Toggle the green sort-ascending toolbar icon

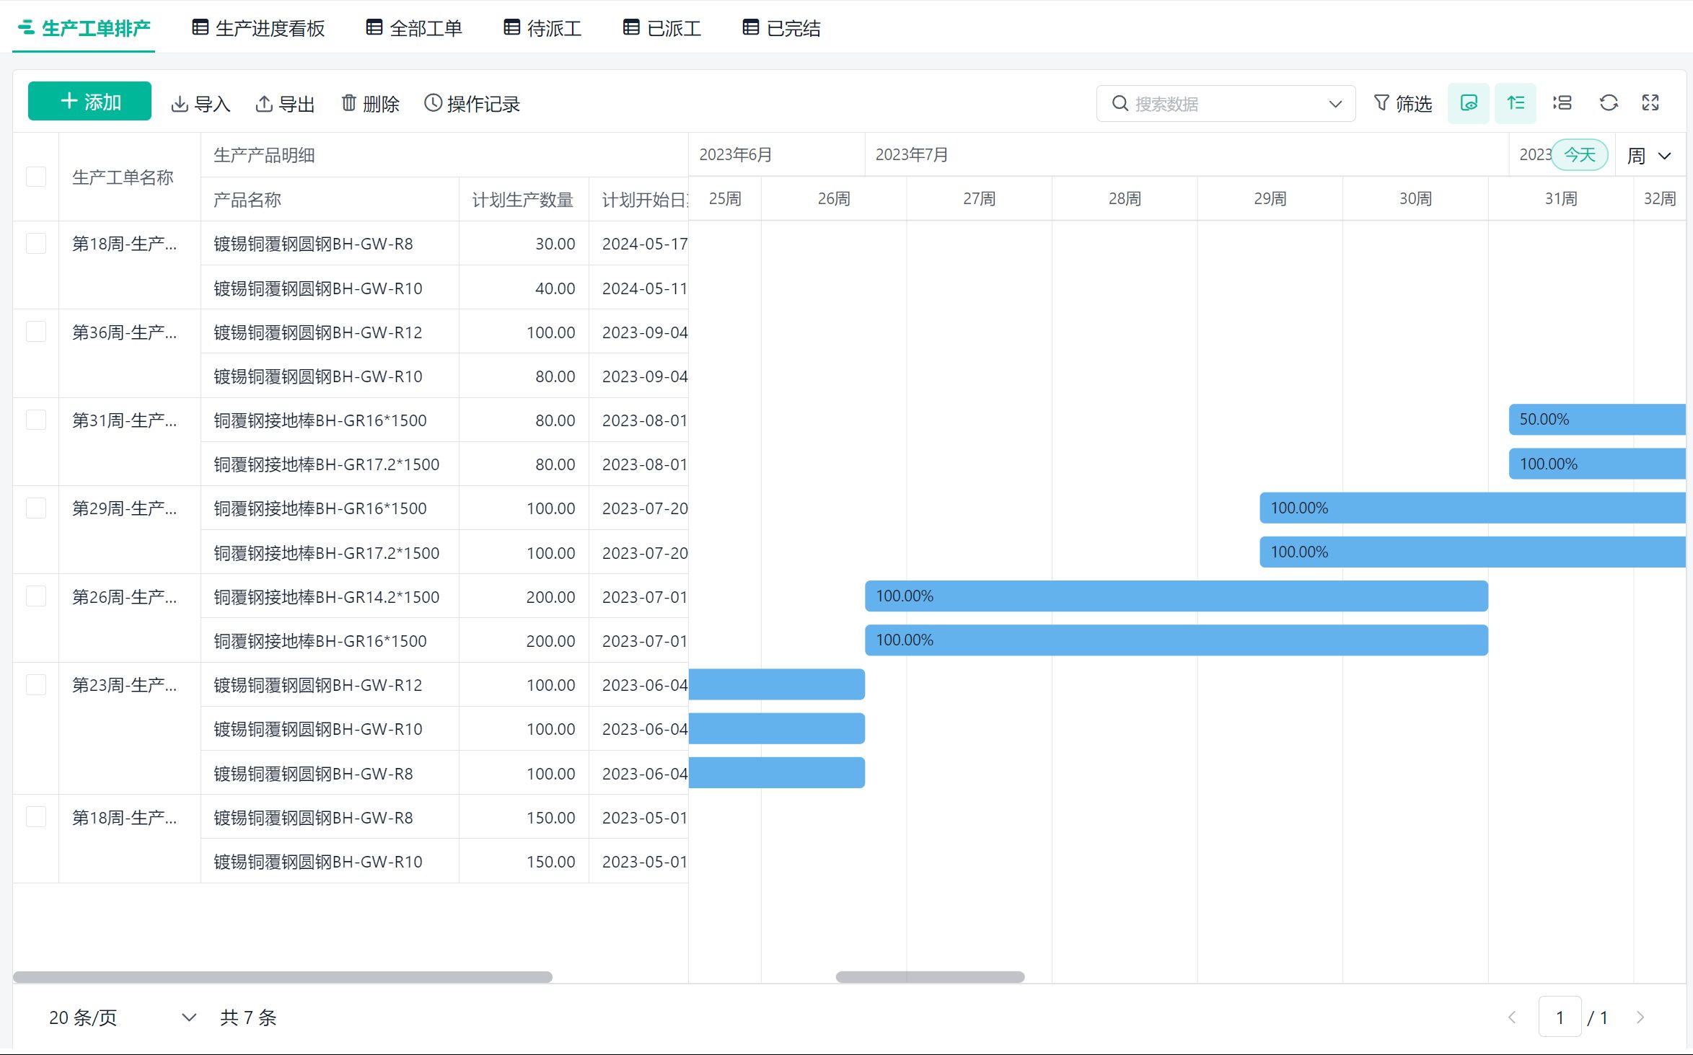pos(1516,103)
